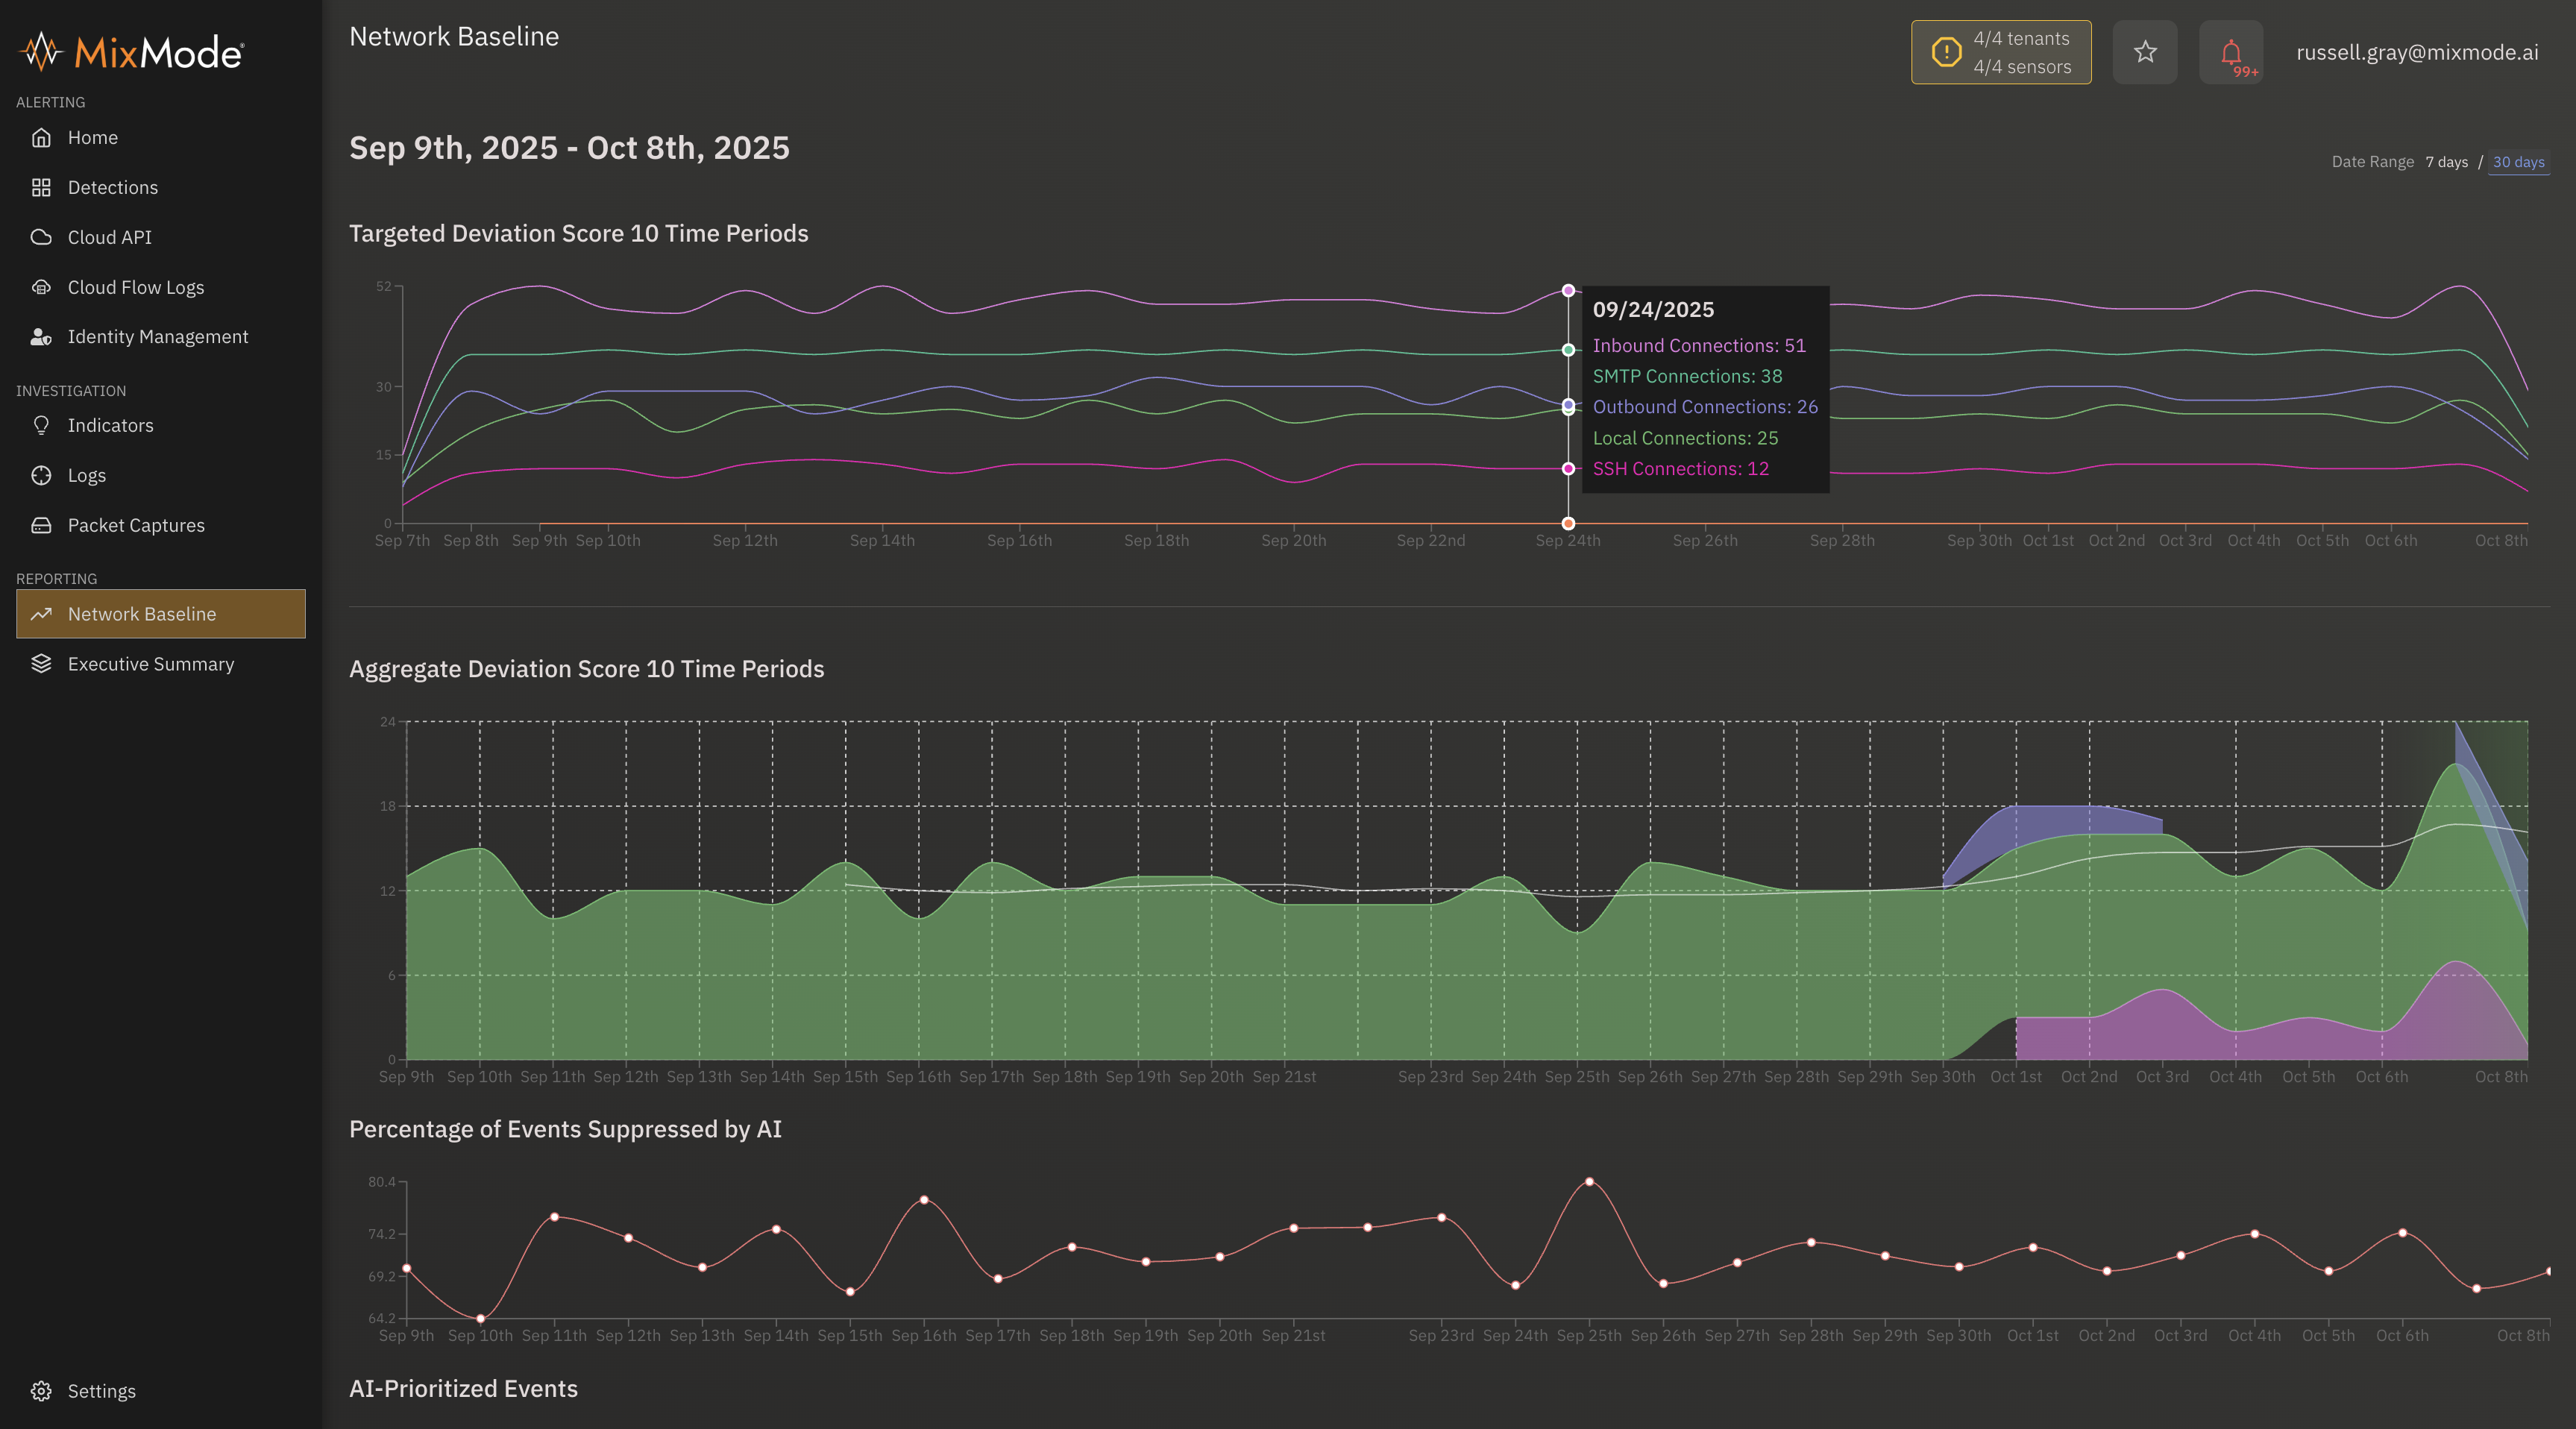Image resolution: width=2576 pixels, height=1429 pixels.
Task: Open the russell.gray@mixmode.ai account menu
Action: click(2416, 52)
